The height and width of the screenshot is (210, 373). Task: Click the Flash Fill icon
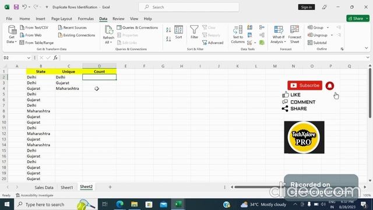pos(249,27)
